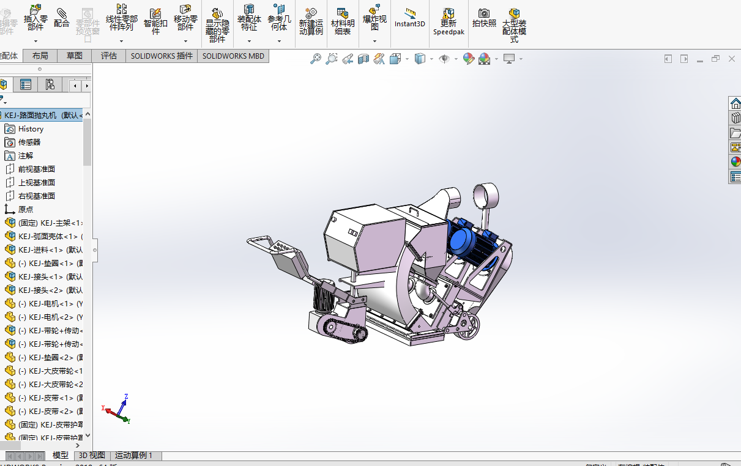Click the Hide/Show Items eye icon

click(x=445, y=59)
